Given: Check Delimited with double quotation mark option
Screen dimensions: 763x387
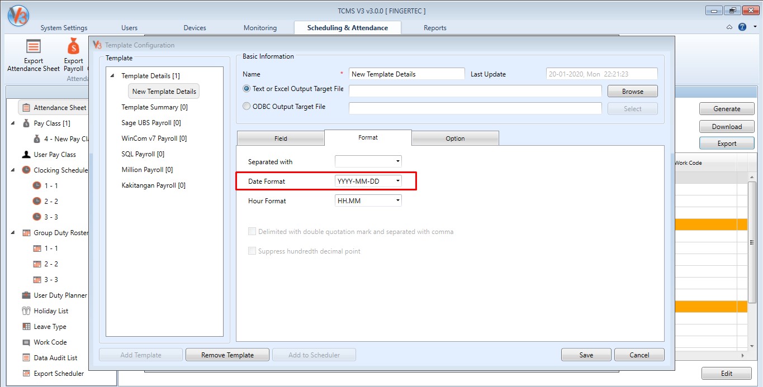Looking at the screenshot, I should pos(252,231).
